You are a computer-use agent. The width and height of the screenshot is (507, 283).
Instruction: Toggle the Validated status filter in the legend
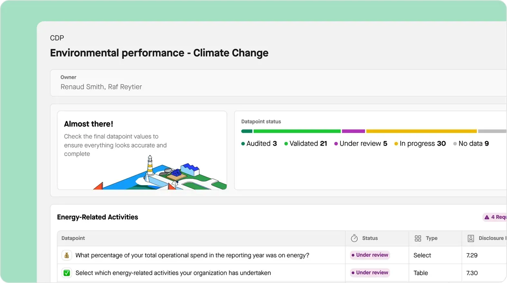(x=305, y=144)
